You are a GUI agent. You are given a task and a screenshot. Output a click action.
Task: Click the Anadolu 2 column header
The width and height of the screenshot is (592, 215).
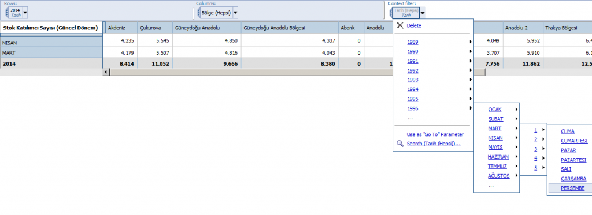point(523,28)
